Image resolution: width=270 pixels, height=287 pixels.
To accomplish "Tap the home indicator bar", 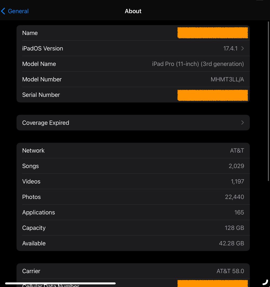I will pyautogui.click(x=60, y=283).
